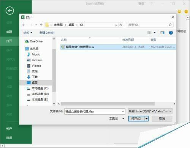
Task: Click the Excel file icon of 精品女装分销代理.xlsx
Action: click(63, 47)
